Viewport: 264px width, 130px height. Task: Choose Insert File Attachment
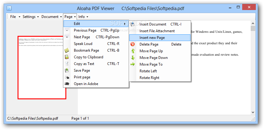(x=160, y=31)
